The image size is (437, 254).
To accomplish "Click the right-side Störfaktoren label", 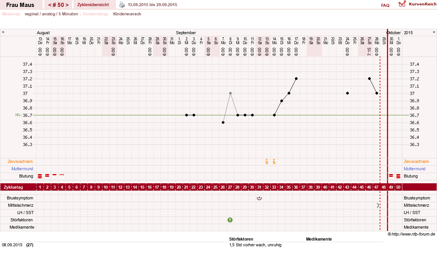I will (x=415, y=220).
